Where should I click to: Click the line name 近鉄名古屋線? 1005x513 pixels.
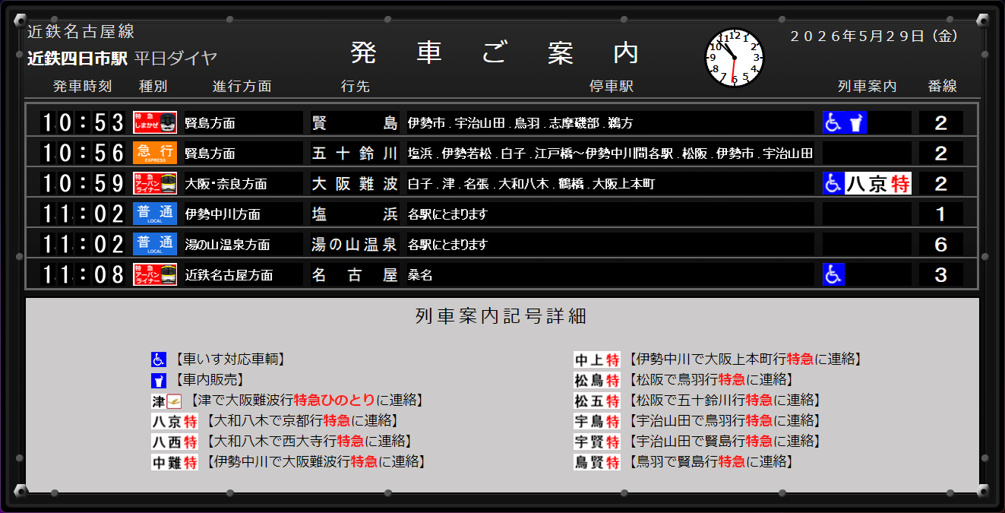tap(81, 31)
